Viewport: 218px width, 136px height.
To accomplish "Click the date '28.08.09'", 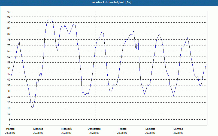I will [x=122, y=133].
